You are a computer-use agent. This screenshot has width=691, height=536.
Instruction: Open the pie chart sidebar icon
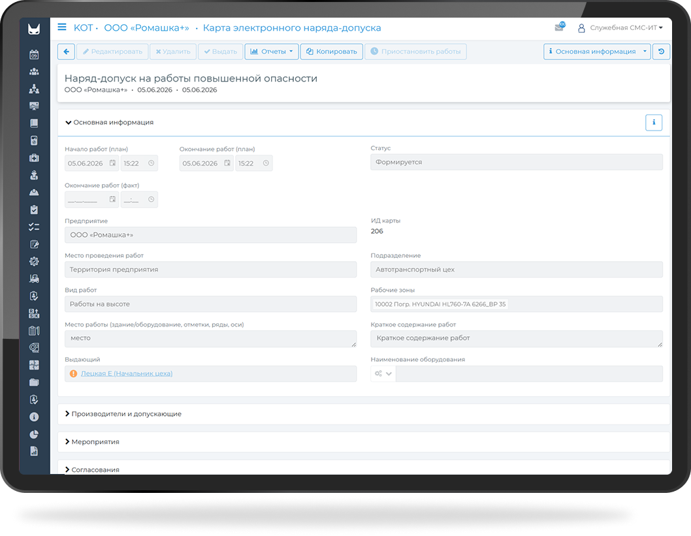(34, 434)
